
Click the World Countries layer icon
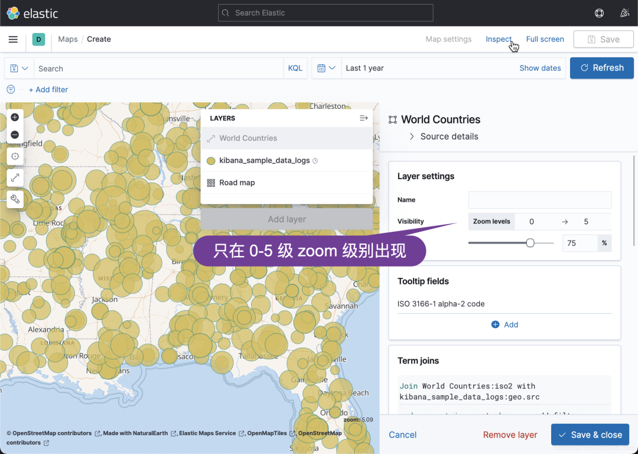coord(211,138)
